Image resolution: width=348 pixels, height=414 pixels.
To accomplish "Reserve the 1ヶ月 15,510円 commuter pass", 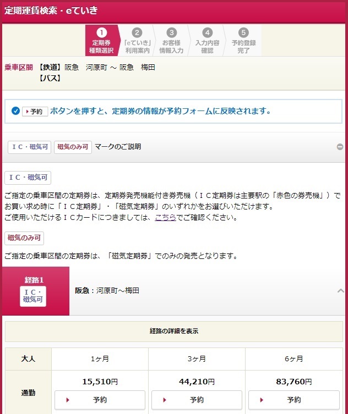I will point(100,400).
